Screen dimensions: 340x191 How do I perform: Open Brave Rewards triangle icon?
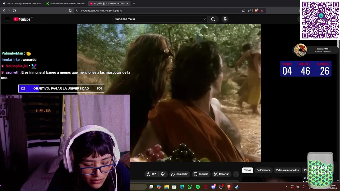coord(262,11)
